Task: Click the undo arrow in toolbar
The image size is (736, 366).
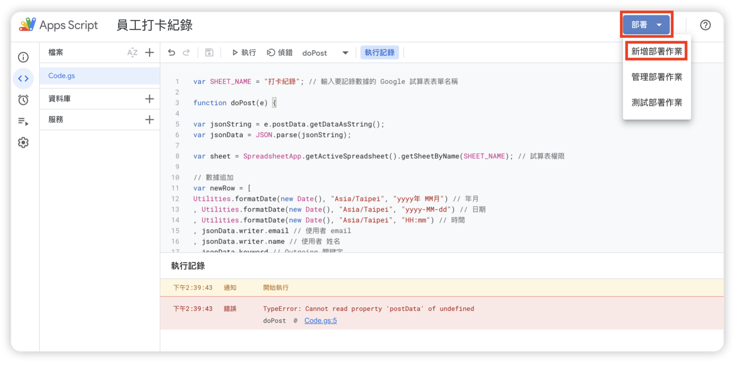Action: 172,52
